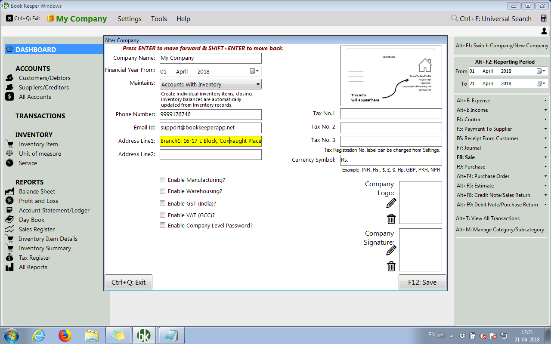Click the Balance Sheet chart icon
Viewport: 551px width, 344px height.
point(9,191)
